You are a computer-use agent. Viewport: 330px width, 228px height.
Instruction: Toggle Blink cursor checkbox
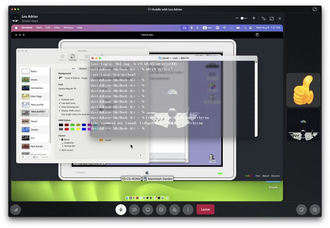pos(60,150)
